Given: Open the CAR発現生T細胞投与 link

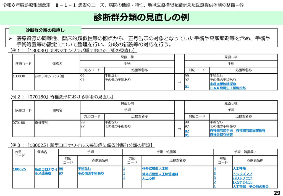Looking at the screenshot, I should point(227,88).
